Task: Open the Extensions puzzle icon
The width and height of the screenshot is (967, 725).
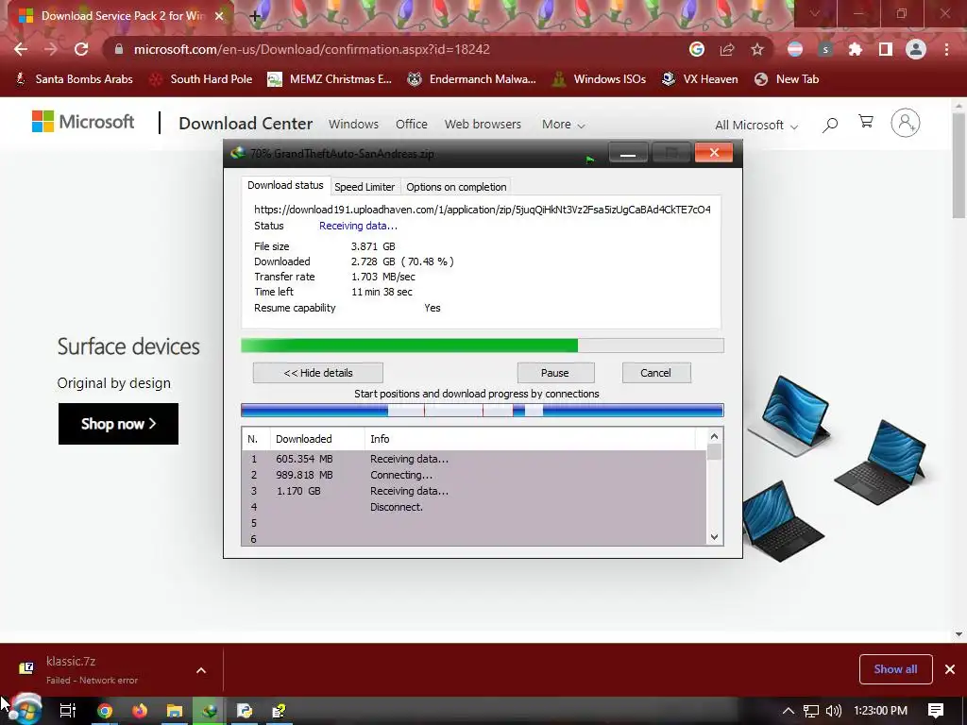Action: (x=855, y=49)
